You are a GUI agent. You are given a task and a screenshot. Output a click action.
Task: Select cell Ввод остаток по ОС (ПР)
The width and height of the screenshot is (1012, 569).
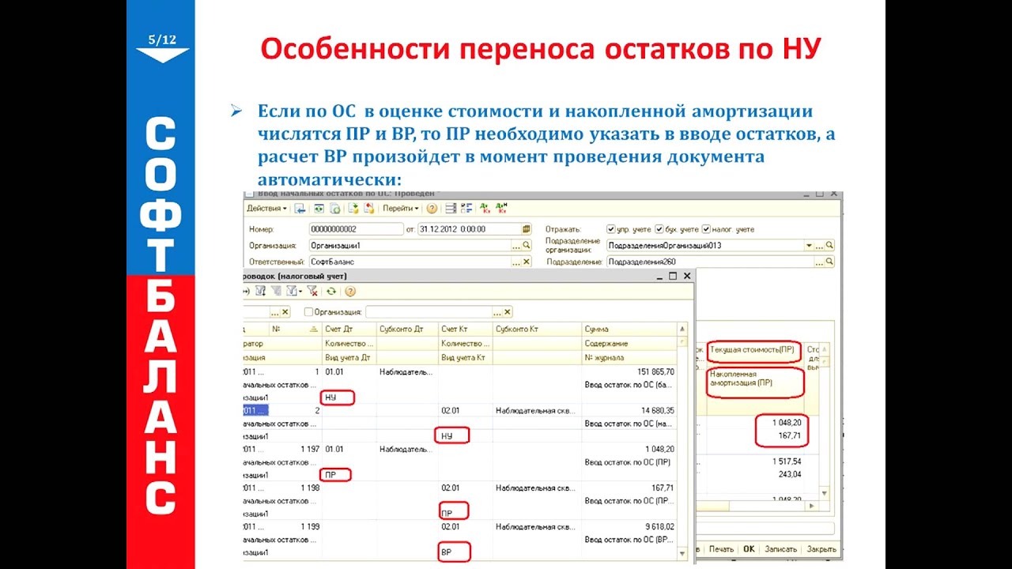(x=628, y=462)
